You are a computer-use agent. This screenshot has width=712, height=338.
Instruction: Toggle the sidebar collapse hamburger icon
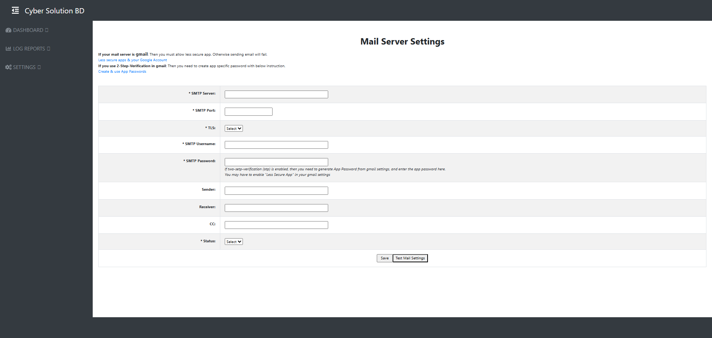click(x=15, y=10)
